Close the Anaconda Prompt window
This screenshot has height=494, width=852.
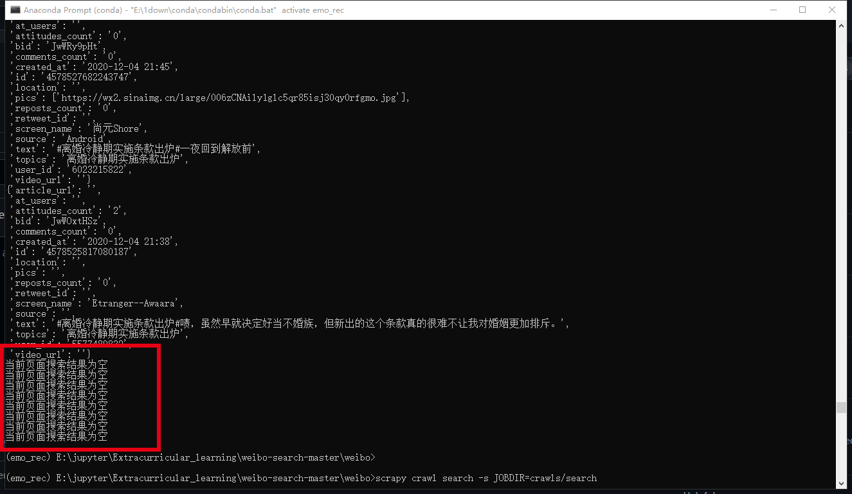pos(832,10)
